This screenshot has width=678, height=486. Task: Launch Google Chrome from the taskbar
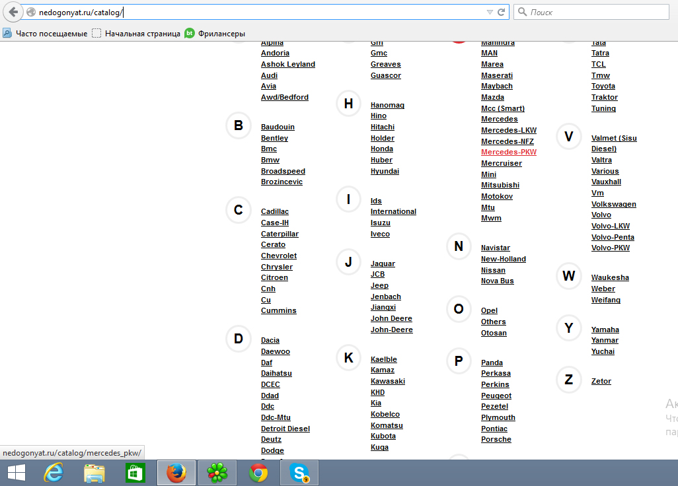(258, 473)
